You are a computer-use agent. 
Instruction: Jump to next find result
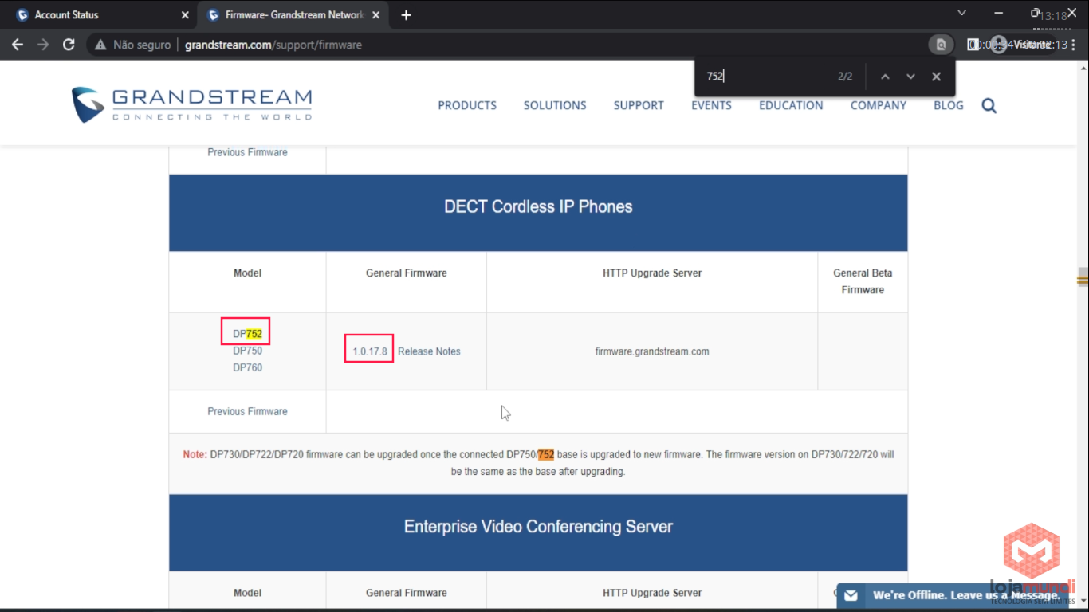[x=910, y=76]
